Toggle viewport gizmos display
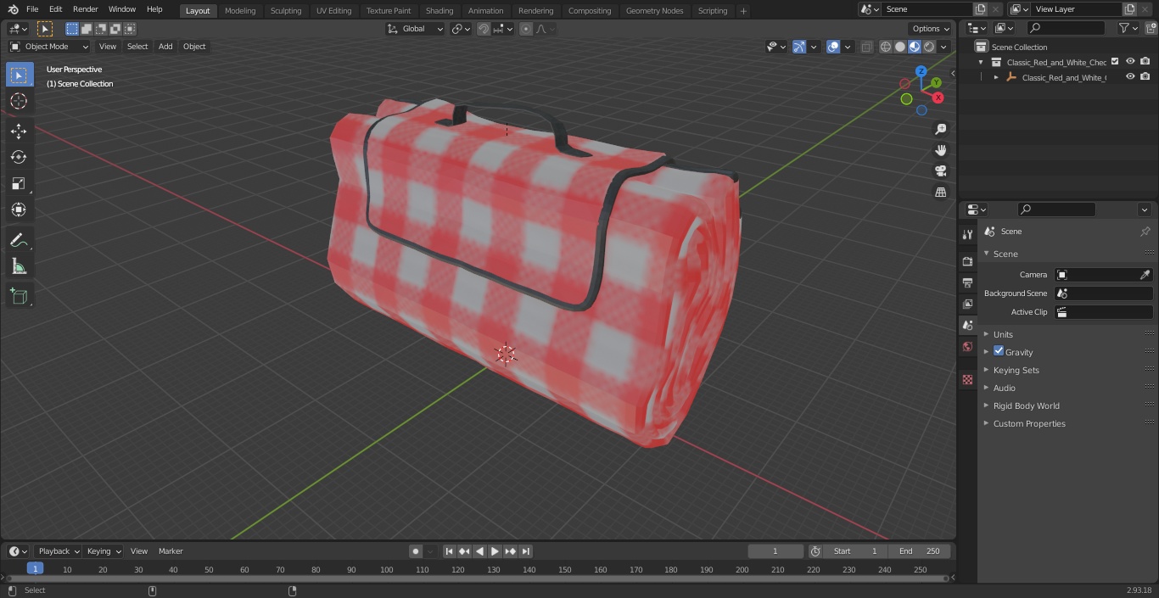The height and width of the screenshot is (598, 1159). tap(799, 47)
